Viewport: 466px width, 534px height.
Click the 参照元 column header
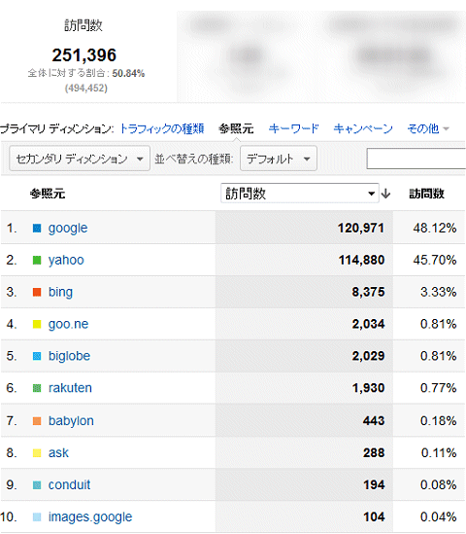48,194
